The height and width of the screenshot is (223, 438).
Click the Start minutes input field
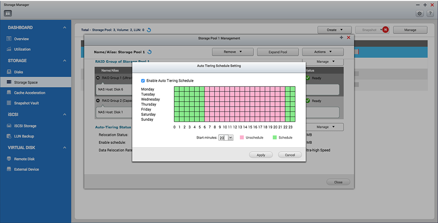(223, 138)
